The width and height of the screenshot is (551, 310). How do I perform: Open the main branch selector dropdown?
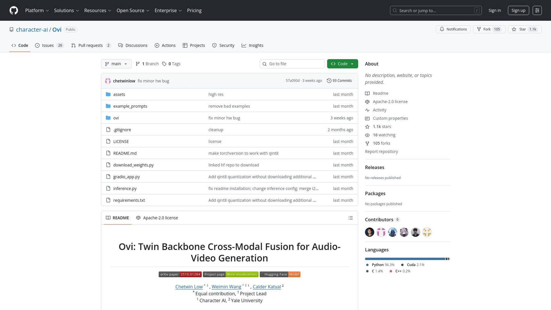(x=116, y=64)
